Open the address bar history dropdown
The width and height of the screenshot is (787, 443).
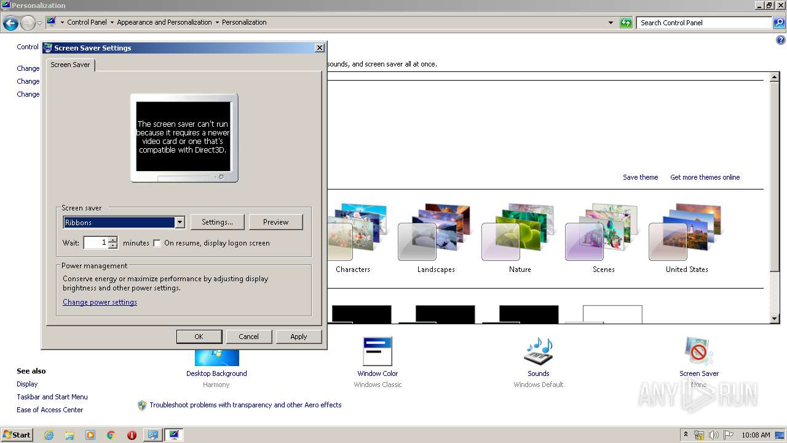tap(611, 23)
